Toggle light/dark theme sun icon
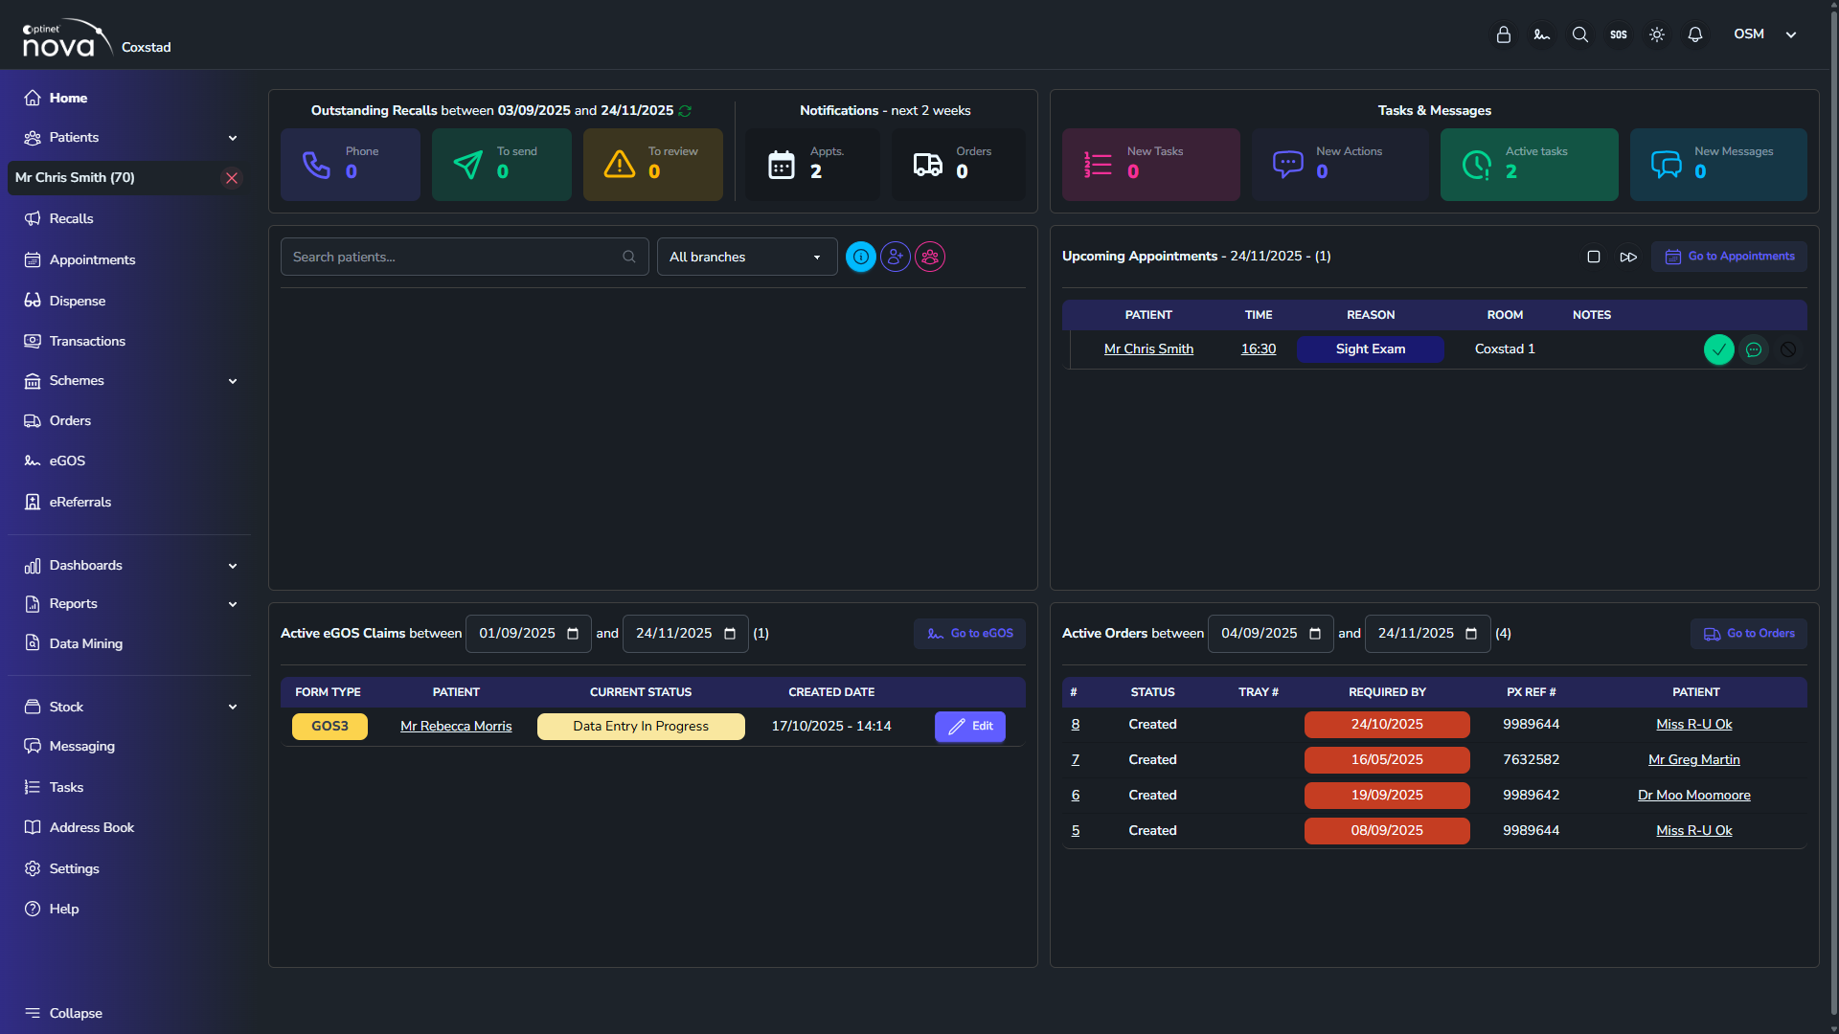Viewport: 1839px width, 1034px height. click(1657, 34)
